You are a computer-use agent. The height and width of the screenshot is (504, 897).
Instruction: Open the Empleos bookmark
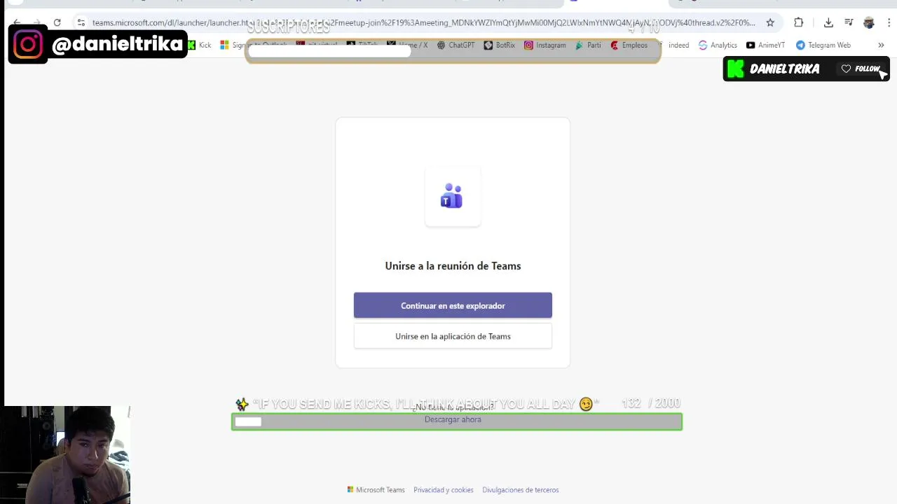click(629, 45)
